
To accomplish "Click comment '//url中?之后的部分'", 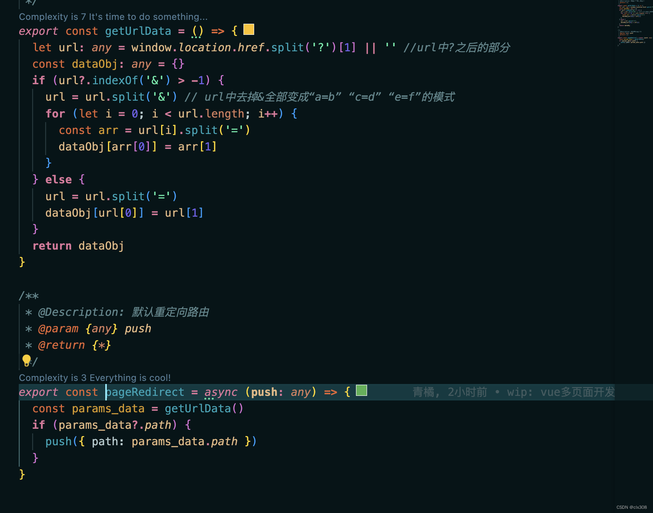I will [457, 47].
